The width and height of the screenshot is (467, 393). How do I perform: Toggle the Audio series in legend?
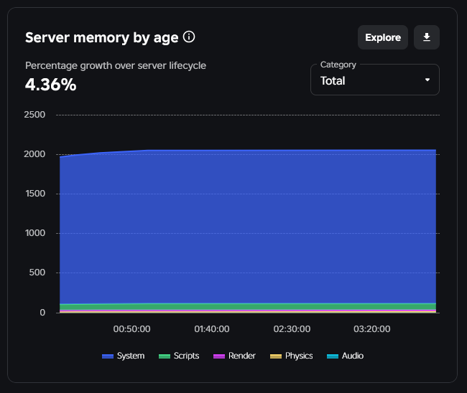tap(345, 356)
